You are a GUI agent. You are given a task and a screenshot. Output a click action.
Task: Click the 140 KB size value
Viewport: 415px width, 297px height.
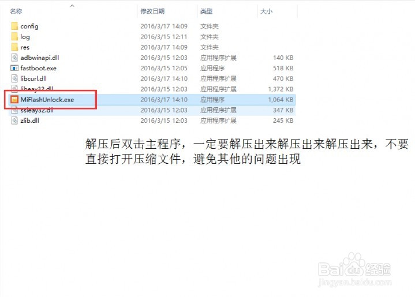tap(283, 58)
